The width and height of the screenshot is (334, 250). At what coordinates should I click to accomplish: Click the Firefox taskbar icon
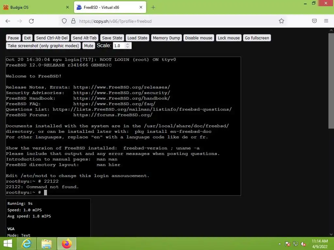tap(67, 243)
